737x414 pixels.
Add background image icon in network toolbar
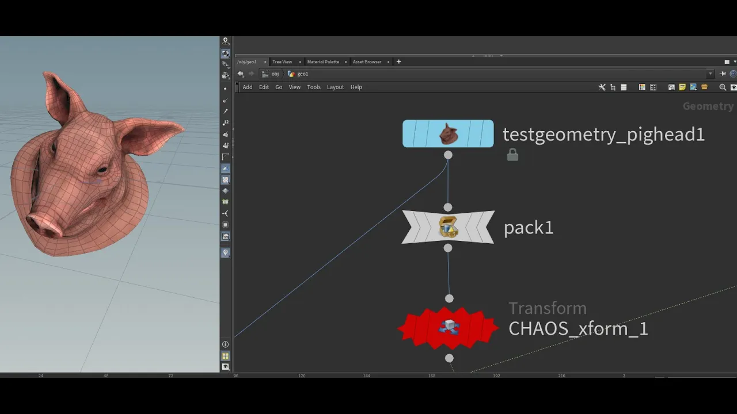(693, 87)
